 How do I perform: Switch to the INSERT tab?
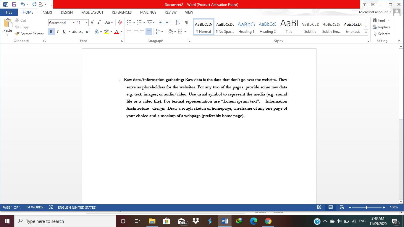[x=47, y=12]
